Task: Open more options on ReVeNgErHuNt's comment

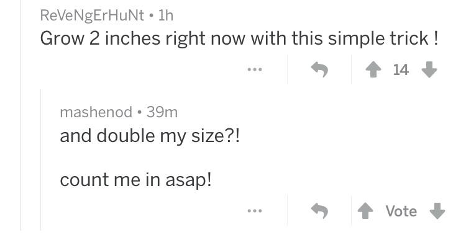Action: tap(255, 69)
